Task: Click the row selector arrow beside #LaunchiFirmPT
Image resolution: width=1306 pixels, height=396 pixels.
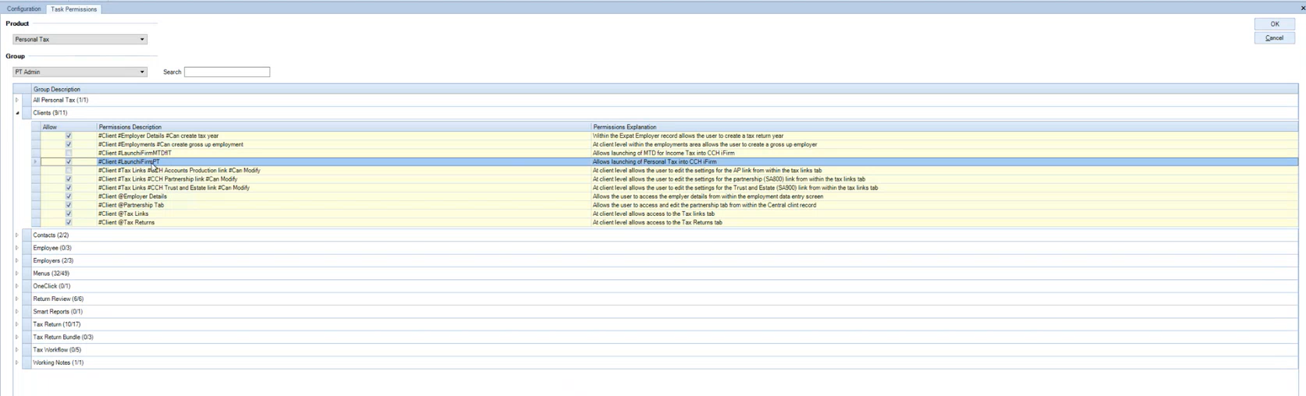Action: (36, 161)
